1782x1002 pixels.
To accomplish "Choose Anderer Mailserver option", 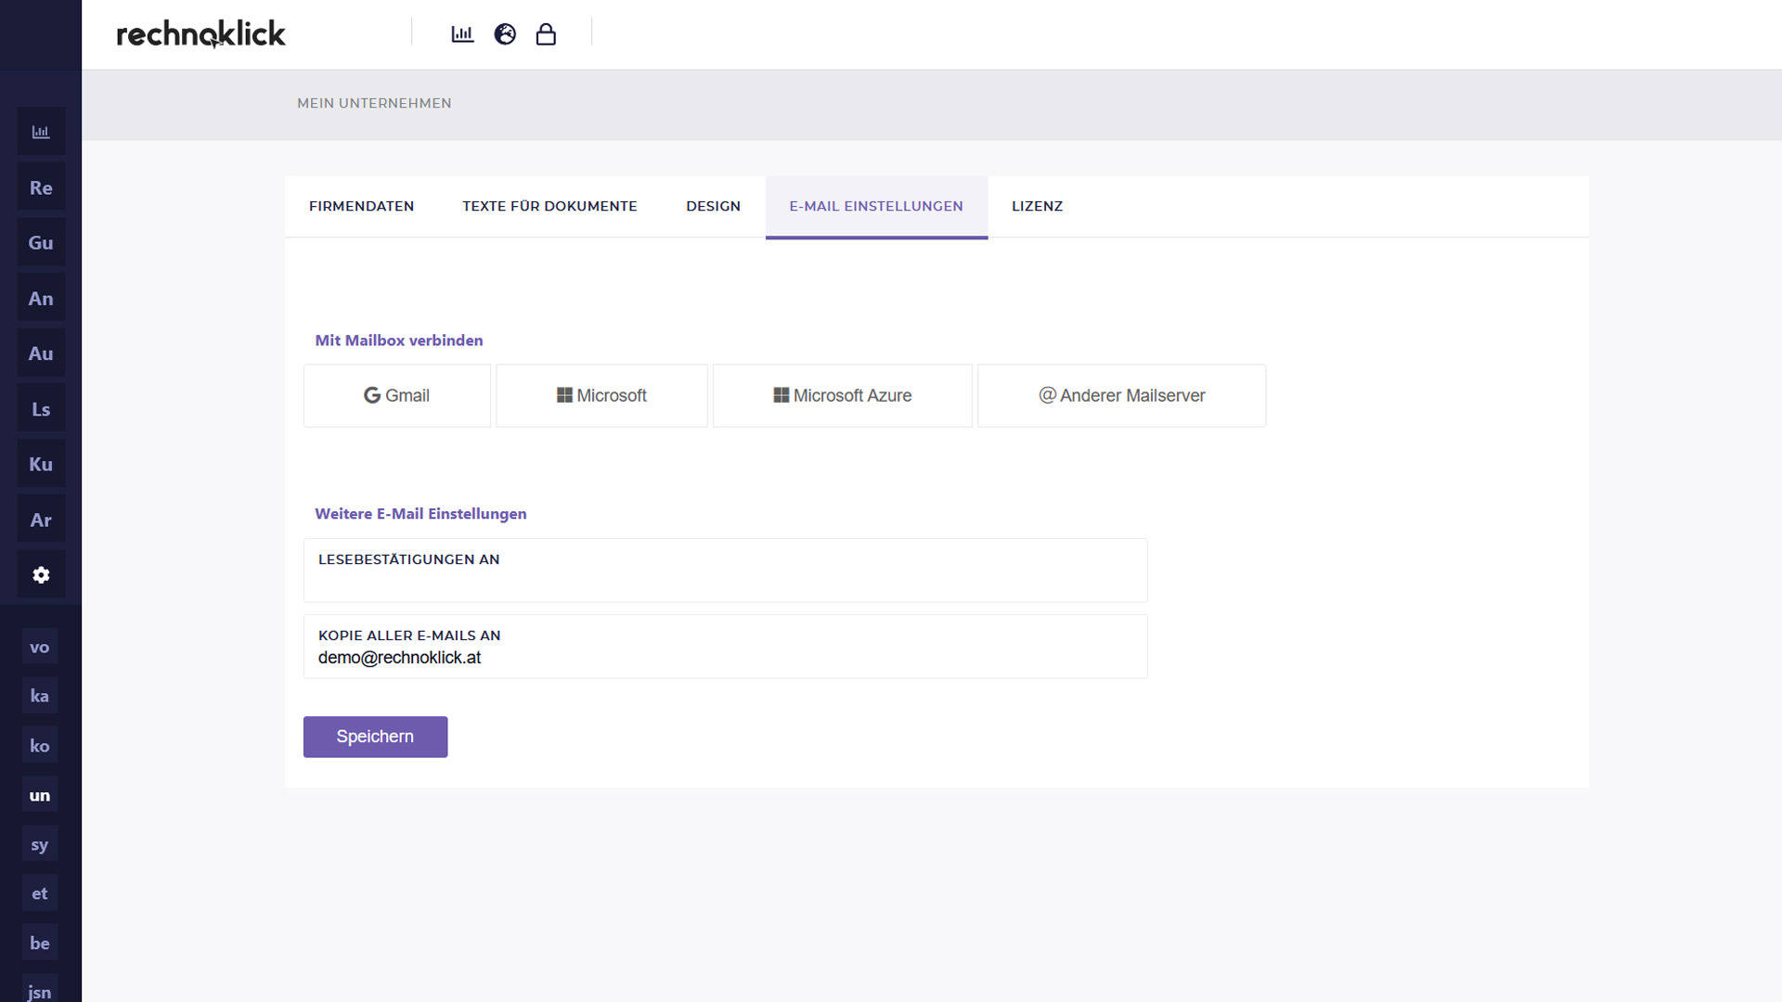I will 1121,395.
